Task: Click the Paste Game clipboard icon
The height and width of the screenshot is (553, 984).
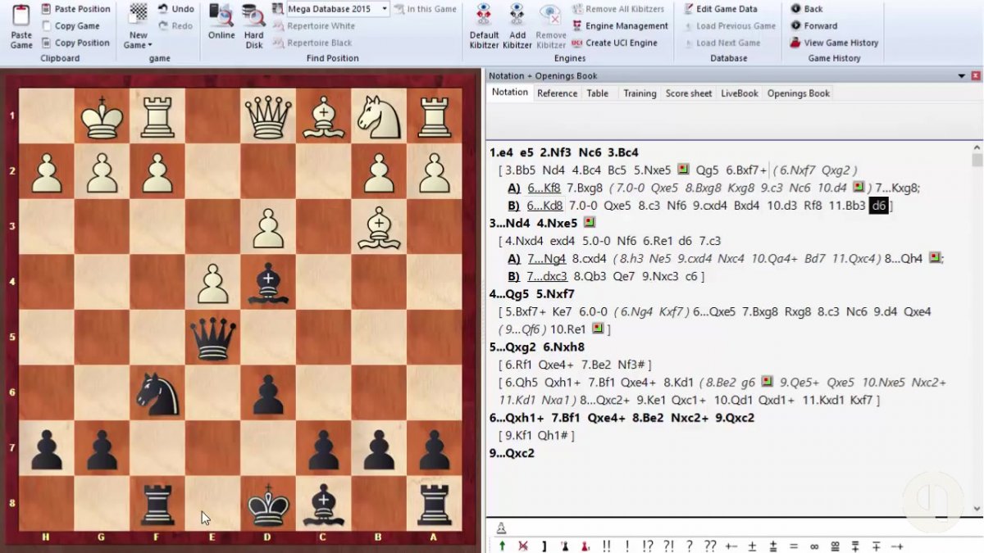Action: (21, 16)
